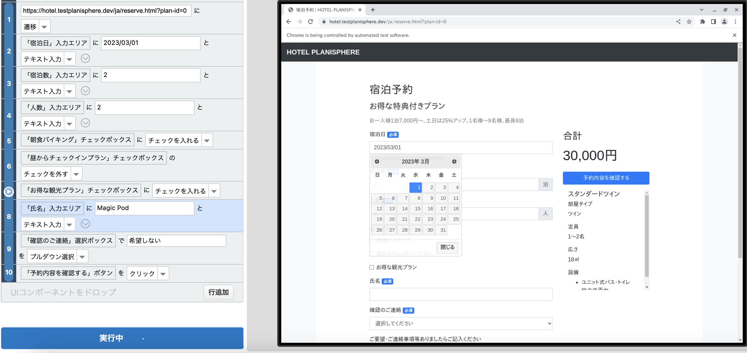Select the 宿泊予約 | HOTEL PLANISPHERE tab
This screenshot has width=747, height=353.
(325, 10)
